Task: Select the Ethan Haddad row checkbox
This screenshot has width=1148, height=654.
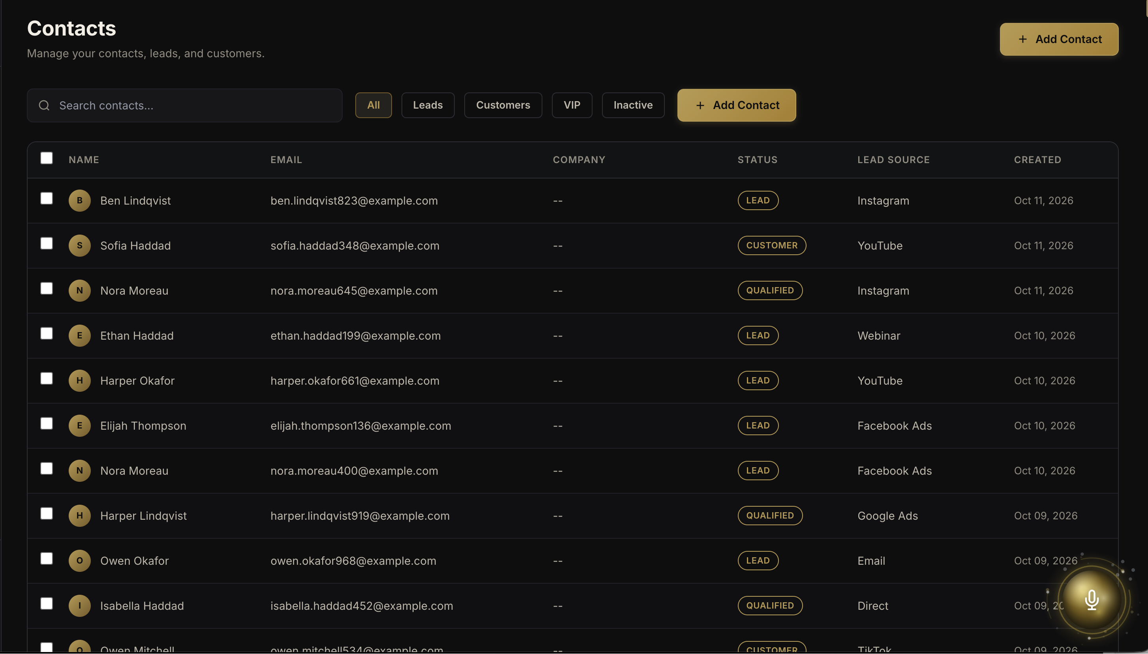Action: (x=47, y=334)
